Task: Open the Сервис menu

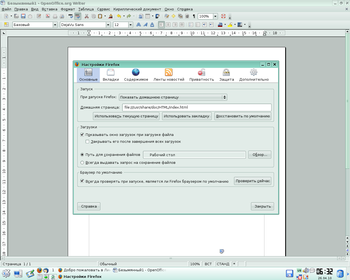Action: [104, 9]
